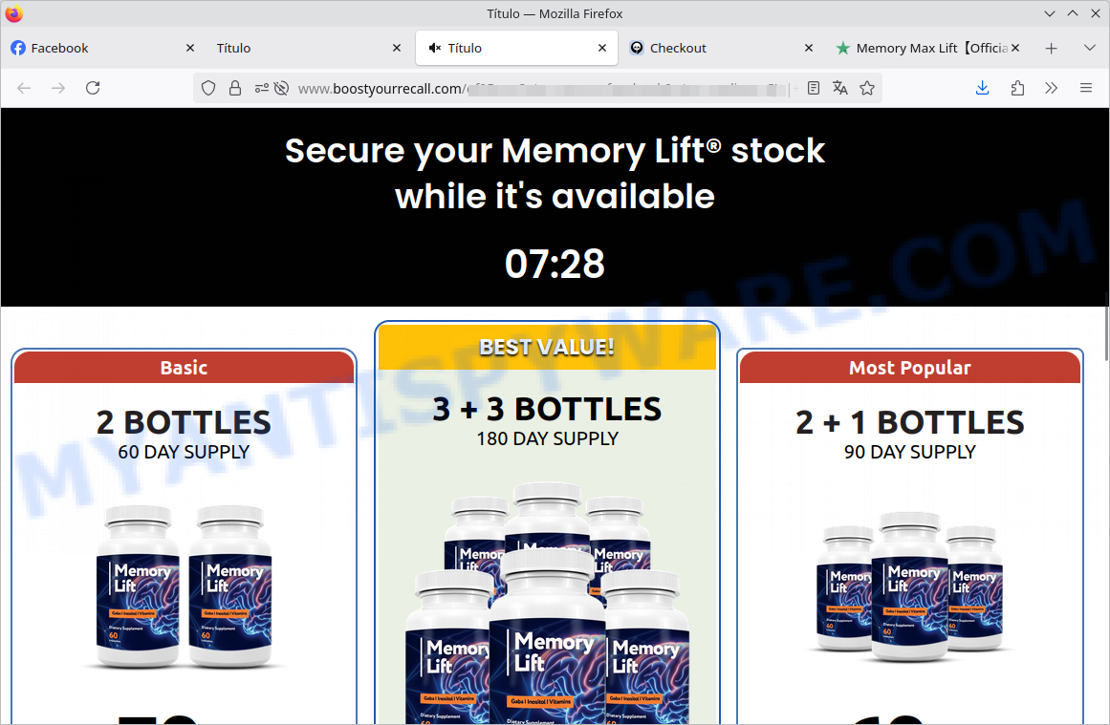The image size is (1110, 725).
Task: Reload the current page
Action: pyautogui.click(x=93, y=88)
